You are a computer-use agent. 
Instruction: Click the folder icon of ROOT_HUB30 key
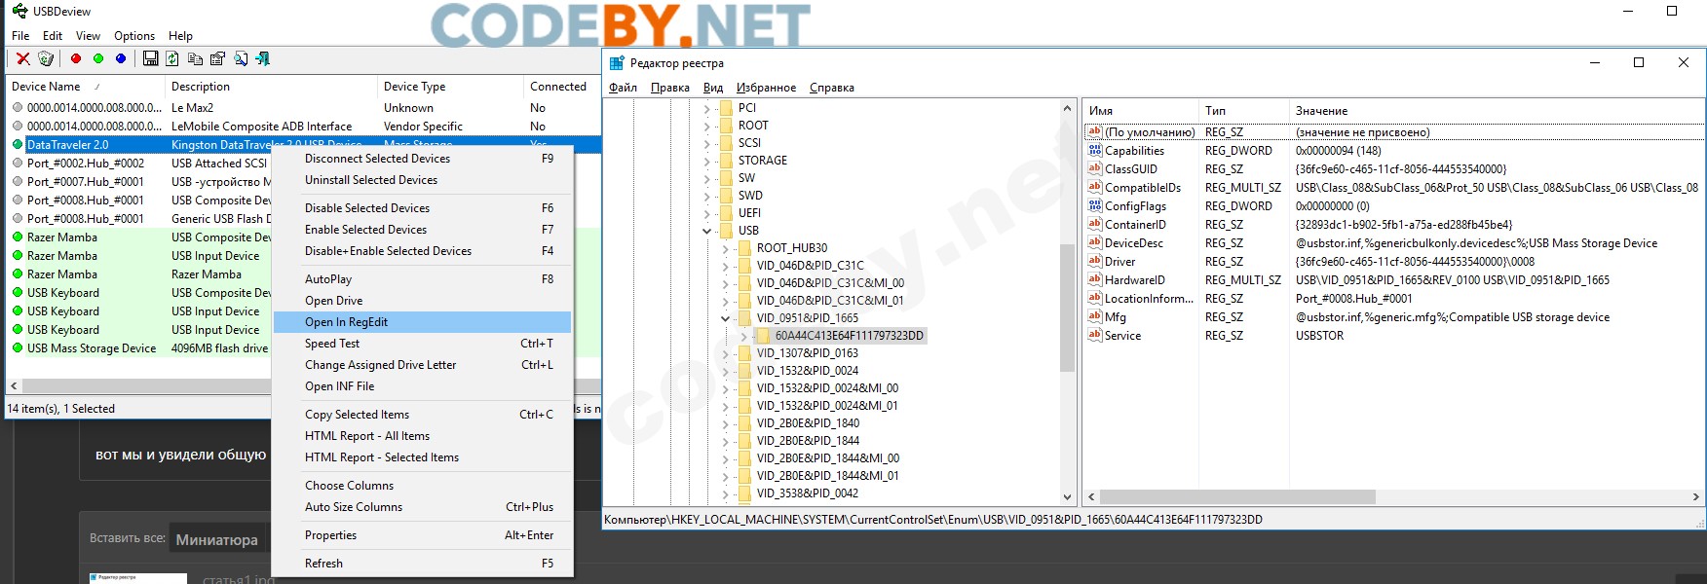click(x=744, y=248)
